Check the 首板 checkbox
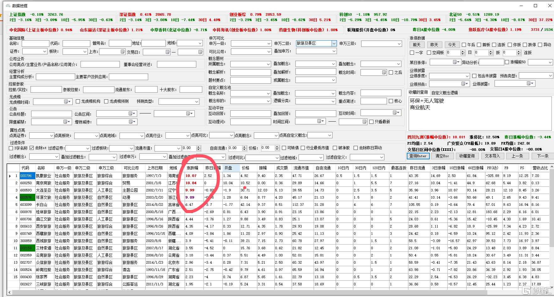The width and height of the screenshot is (554, 297). tap(479, 45)
